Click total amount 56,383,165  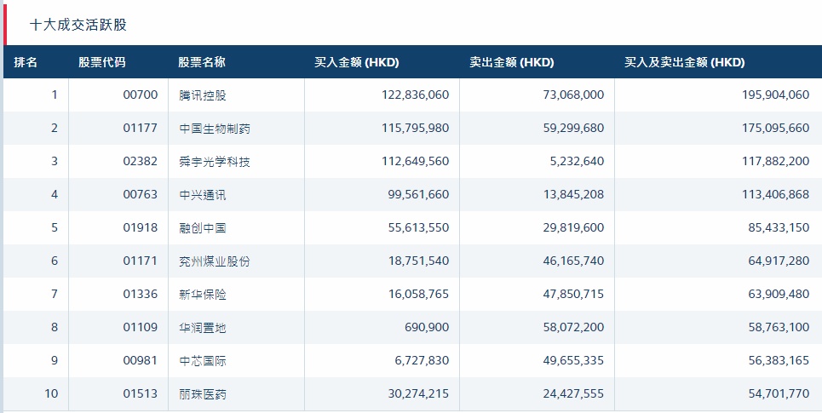click(x=779, y=360)
